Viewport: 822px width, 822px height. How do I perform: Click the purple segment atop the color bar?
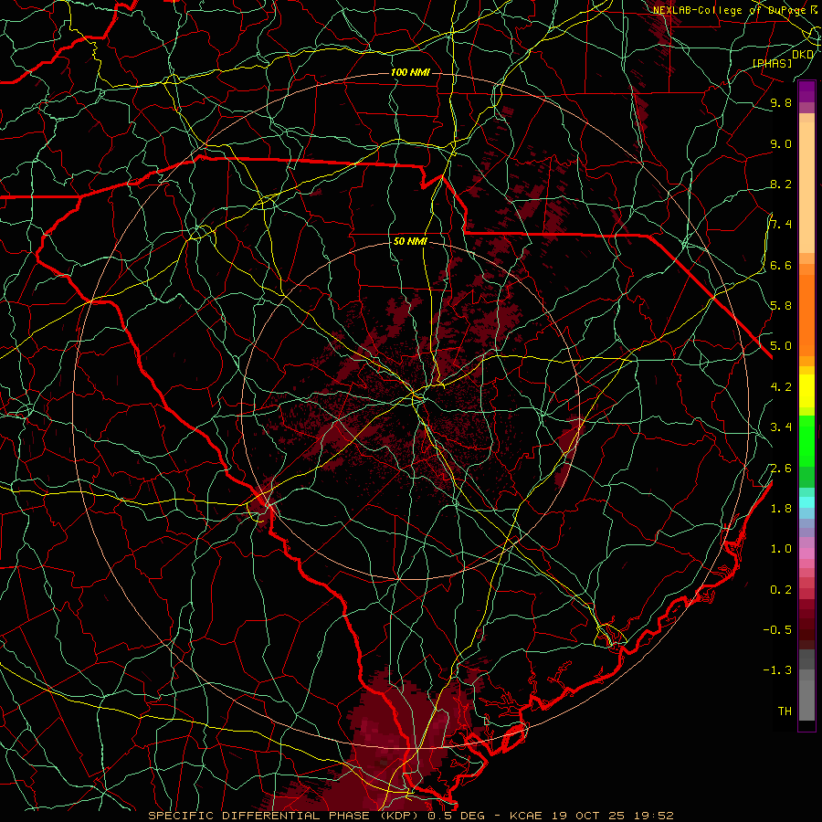(806, 92)
